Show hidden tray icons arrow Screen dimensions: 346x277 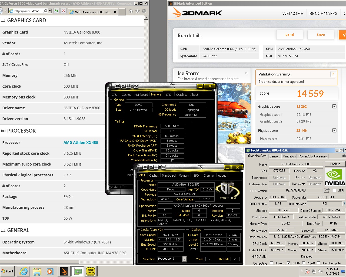coord(301,271)
